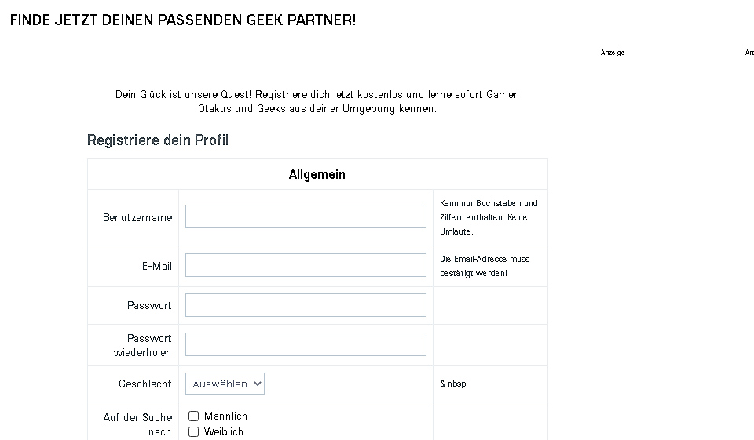Click the Allgemein section header
This screenshot has height=440, width=754.
317,174
